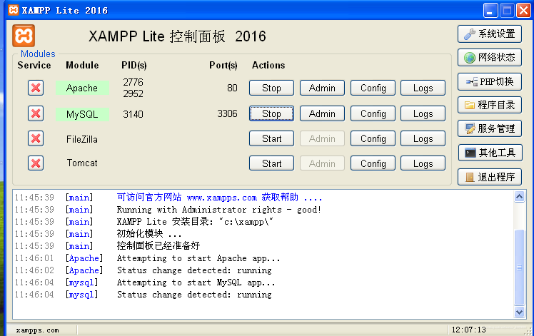The width and height of the screenshot is (534, 336).
Task: Open 其他工具 terminal button
Action: pos(490,153)
